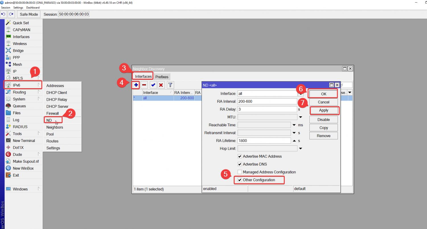
Task: Toggle Other Configuration checkbox
Action: pyautogui.click(x=240, y=180)
